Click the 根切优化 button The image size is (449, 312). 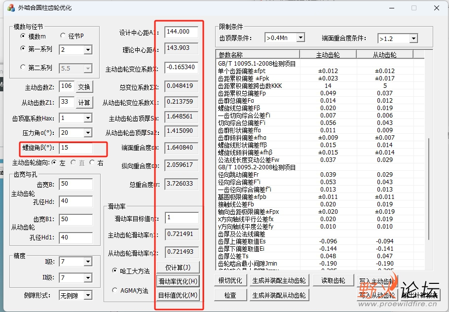(230, 280)
